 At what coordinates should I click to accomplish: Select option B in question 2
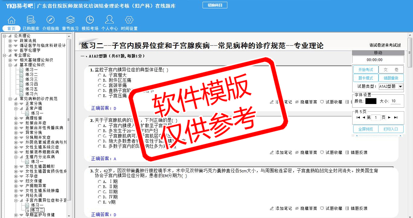coord(100,131)
